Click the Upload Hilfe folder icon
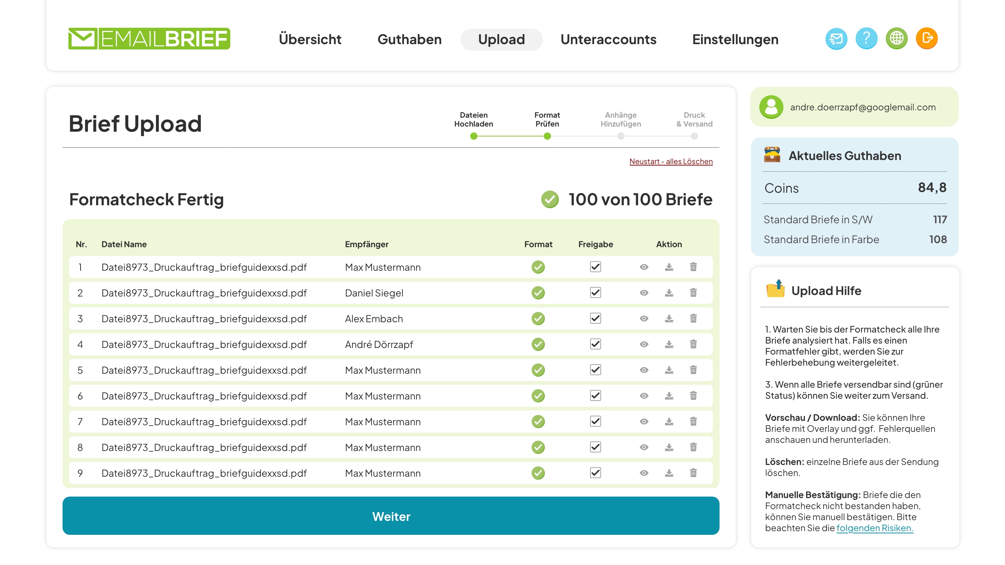 click(x=775, y=289)
